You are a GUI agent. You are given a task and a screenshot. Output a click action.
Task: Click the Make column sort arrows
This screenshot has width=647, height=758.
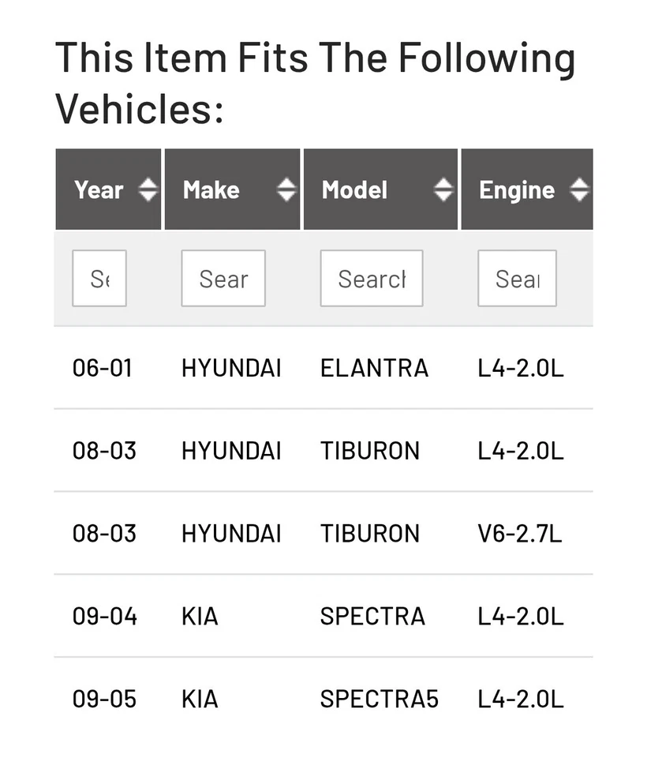pyautogui.click(x=286, y=189)
